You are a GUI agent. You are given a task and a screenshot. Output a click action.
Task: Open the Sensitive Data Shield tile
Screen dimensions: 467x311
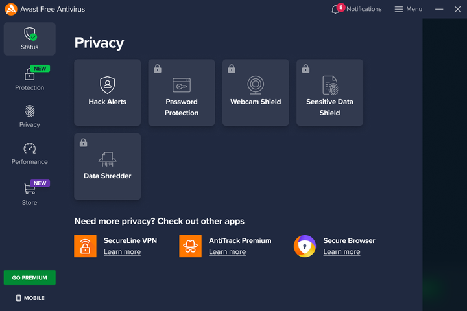329,93
